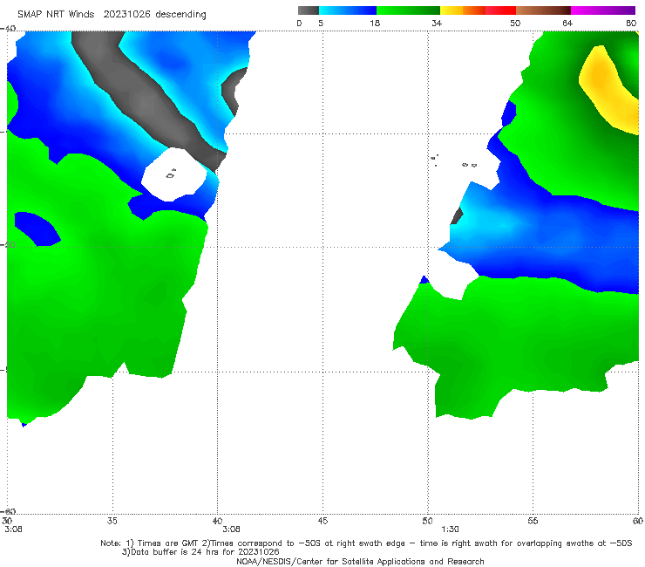
Task: Click the colorbar label "18"
Action: click(375, 23)
